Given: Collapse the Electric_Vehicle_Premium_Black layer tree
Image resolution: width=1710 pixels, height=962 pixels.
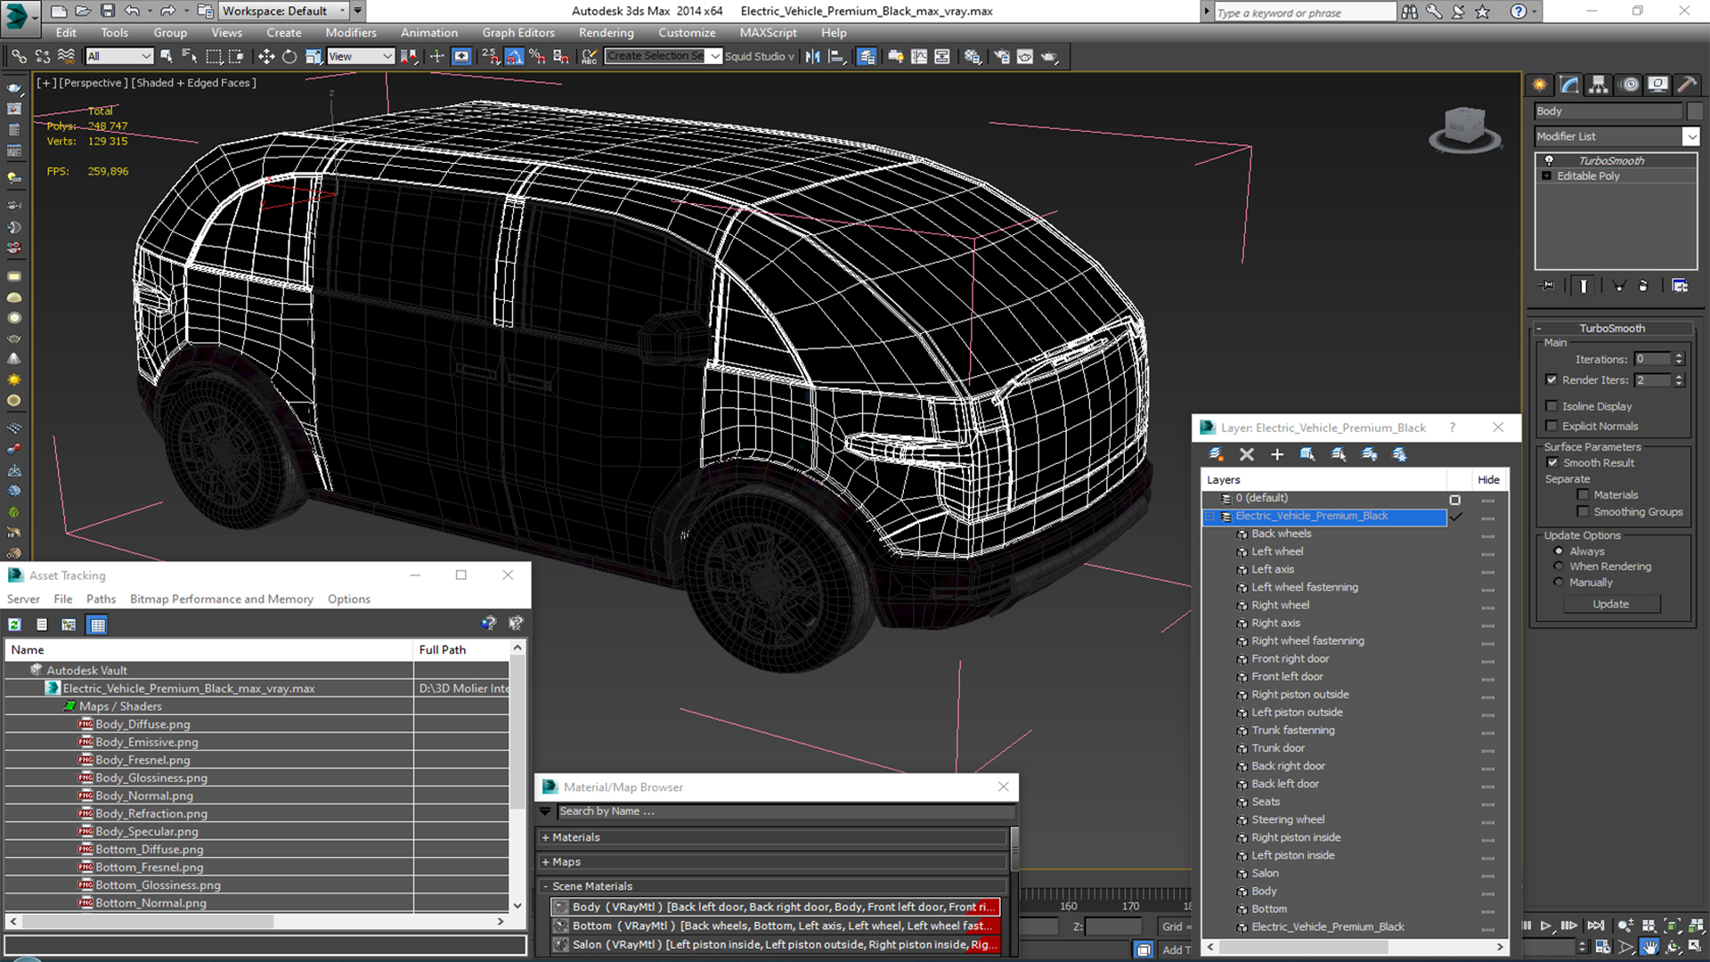Looking at the screenshot, I should click(x=1209, y=517).
